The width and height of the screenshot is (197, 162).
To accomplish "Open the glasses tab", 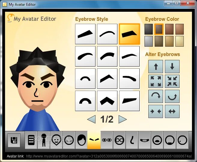I will [119, 140].
